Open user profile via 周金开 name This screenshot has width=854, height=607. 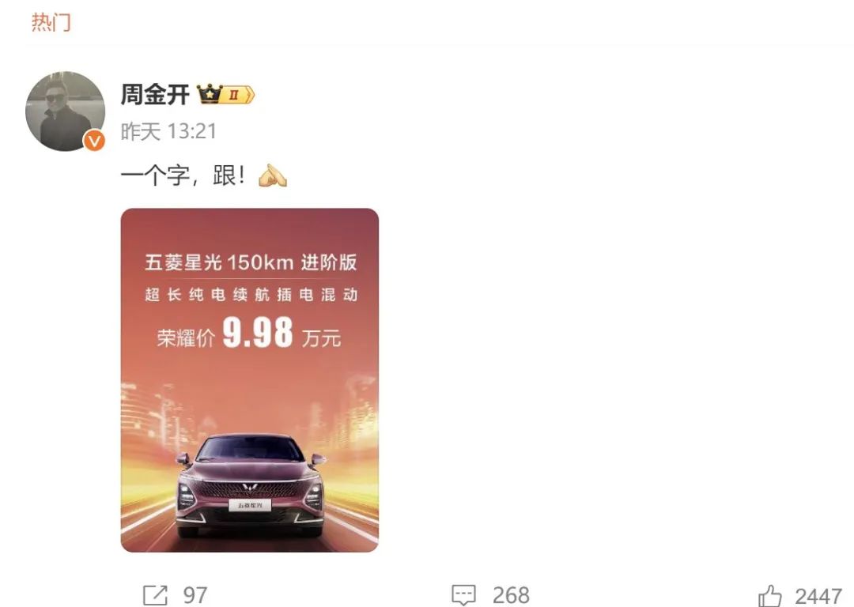(155, 95)
